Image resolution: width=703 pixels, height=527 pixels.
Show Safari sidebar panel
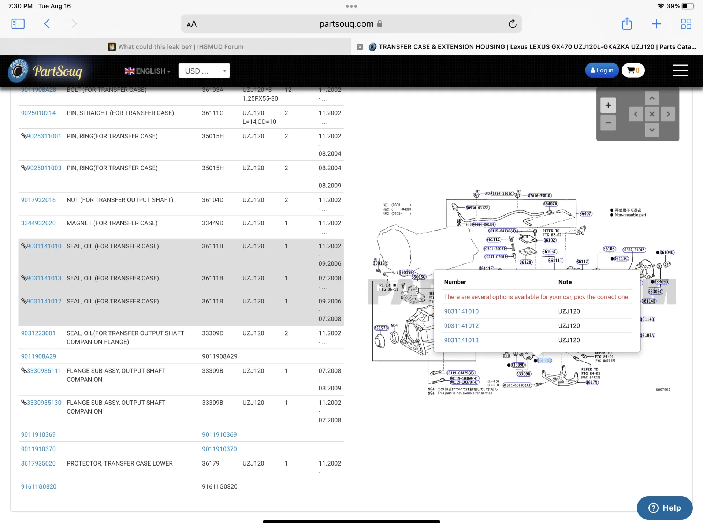tap(18, 24)
